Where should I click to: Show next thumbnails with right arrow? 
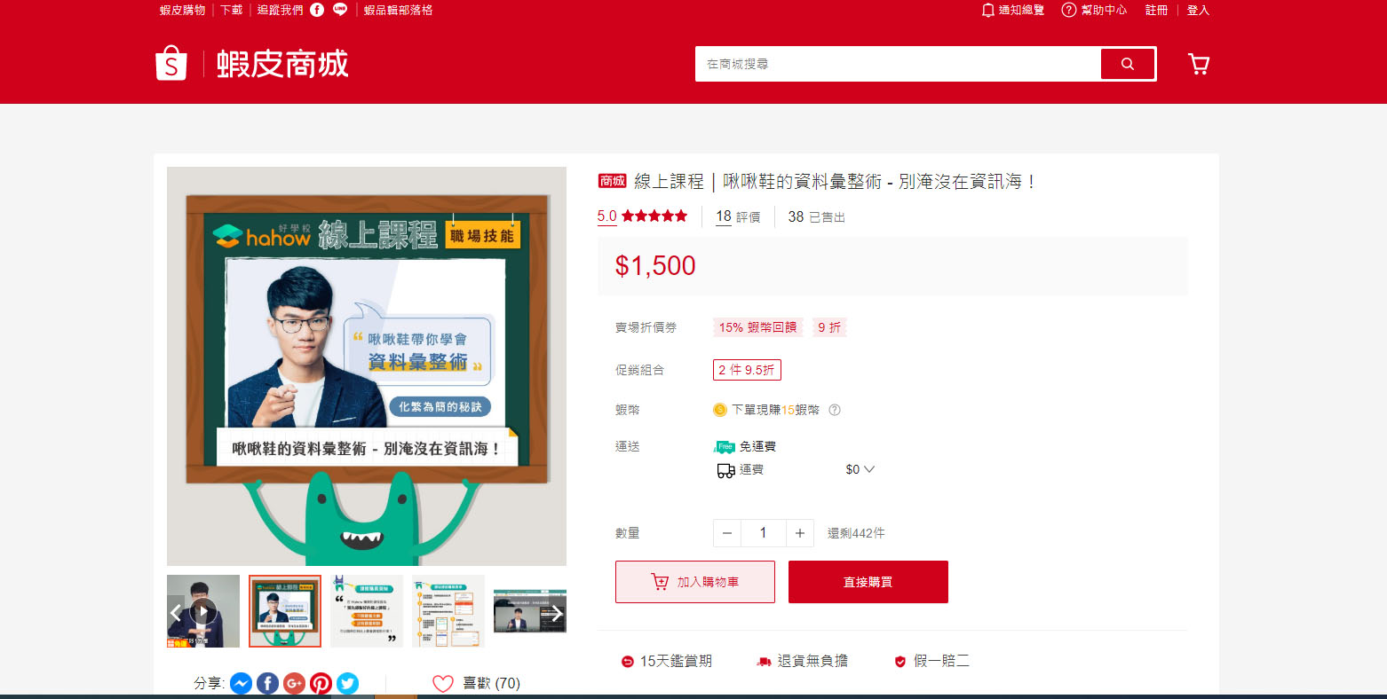(x=555, y=612)
